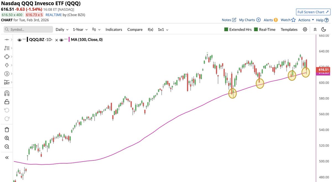Expand the arrow marker tool options chevron
Screen dimensions: 332x182
12,65
